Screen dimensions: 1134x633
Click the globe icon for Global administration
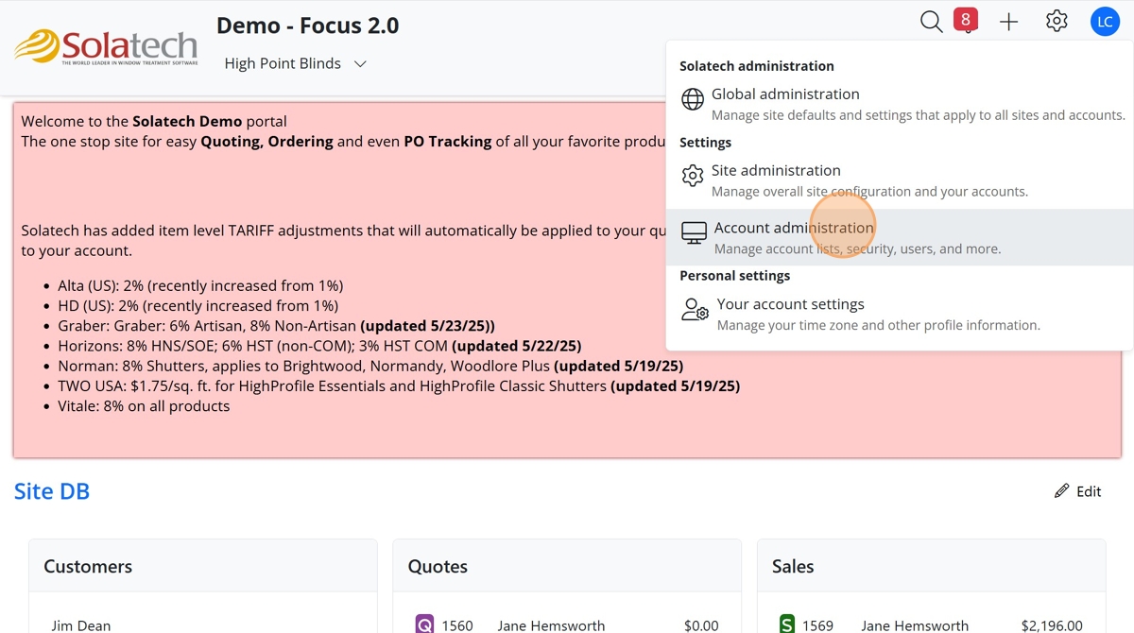(693, 98)
